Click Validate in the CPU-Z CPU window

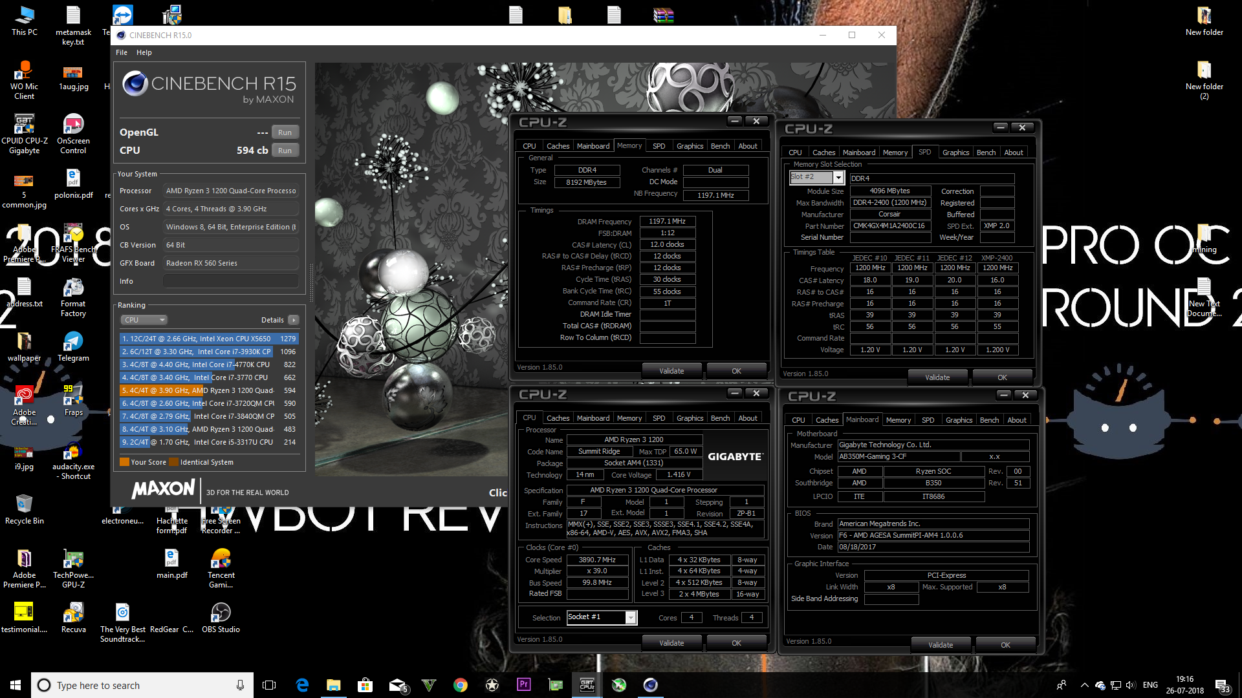(671, 643)
